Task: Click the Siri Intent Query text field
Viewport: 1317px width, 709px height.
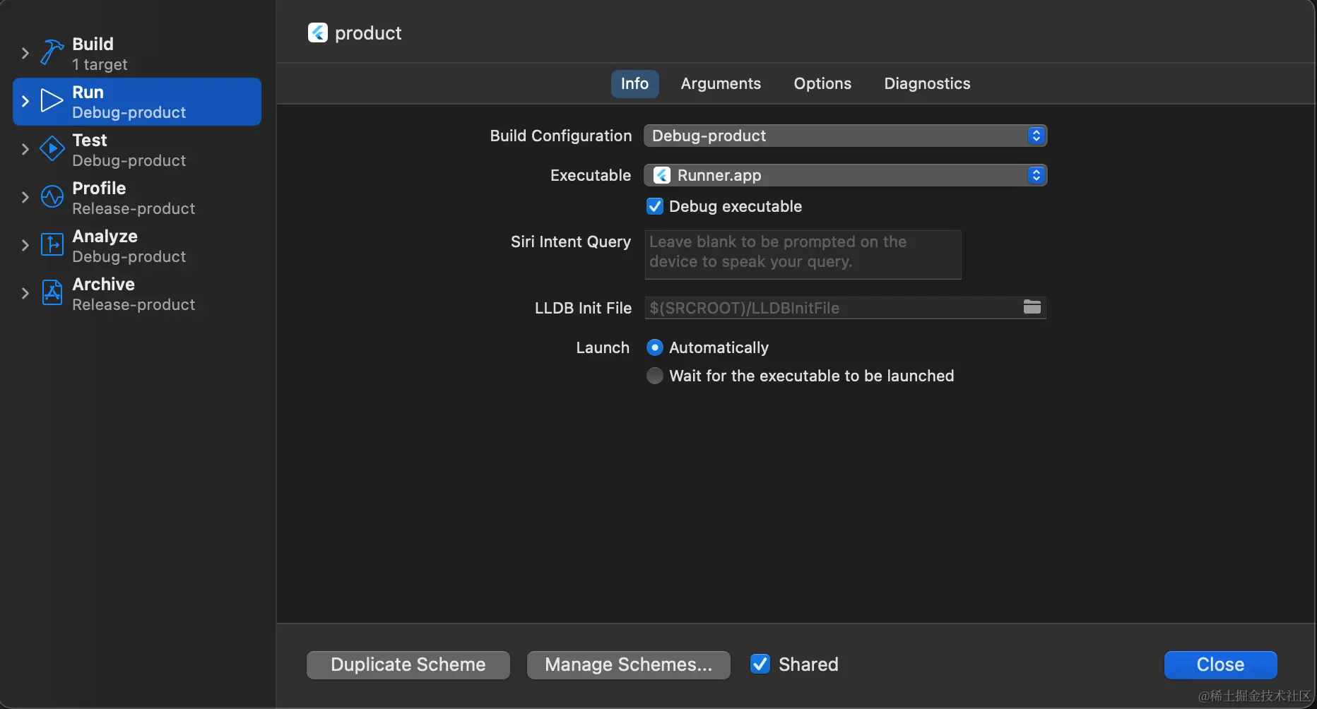Action: click(x=803, y=254)
